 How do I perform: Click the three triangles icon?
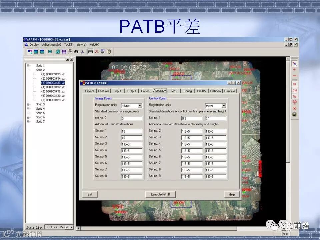(x=294, y=102)
